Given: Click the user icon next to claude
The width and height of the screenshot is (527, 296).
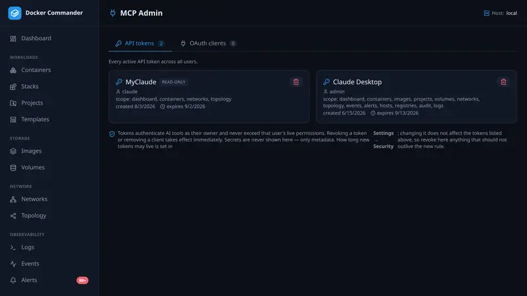Looking at the screenshot, I should [x=118, y=91].
